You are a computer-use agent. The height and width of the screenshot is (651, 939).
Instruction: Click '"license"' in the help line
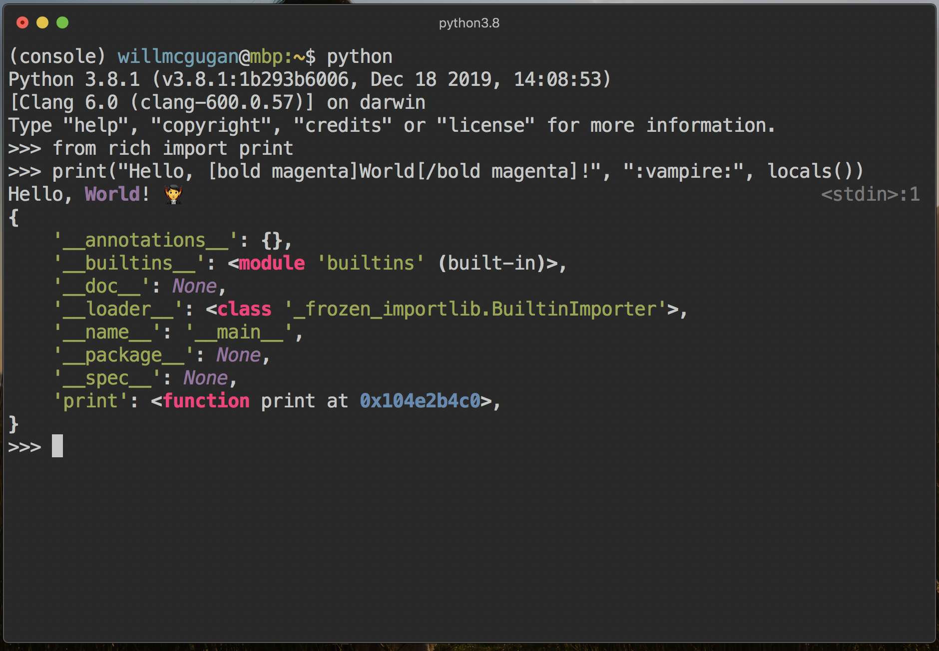click(486, 125)
